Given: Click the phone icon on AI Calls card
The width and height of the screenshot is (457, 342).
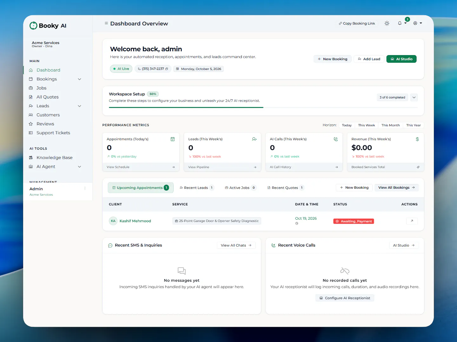Looking at the screenshot, I should pos(336,139).
